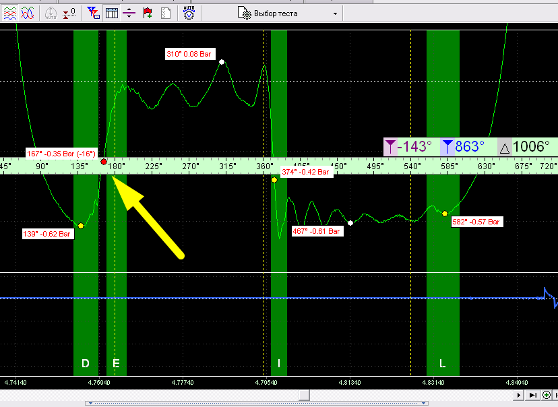
Task: Click the 270° tick on the angle ruler
Action: click(191, 166)
